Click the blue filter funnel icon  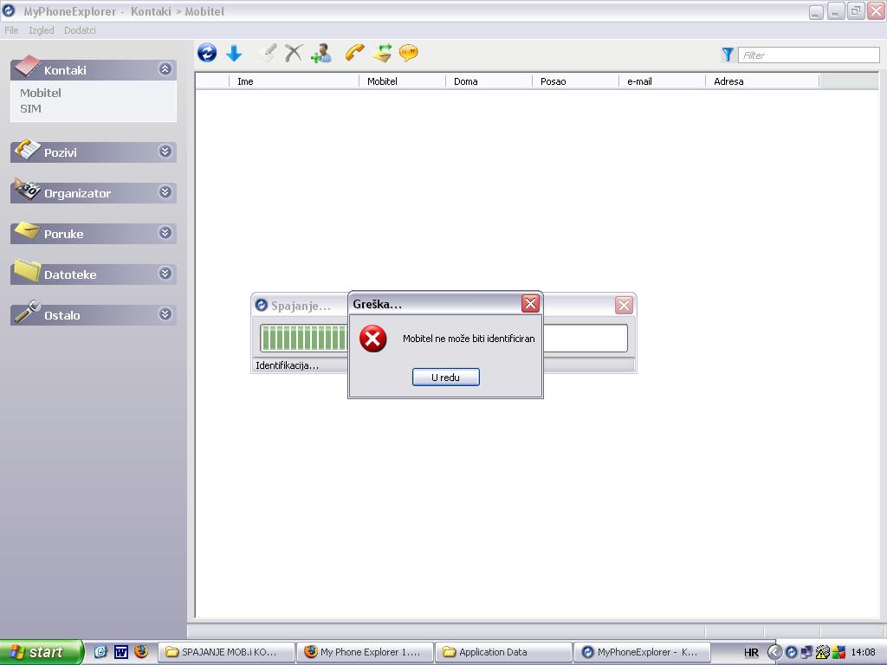728,55
